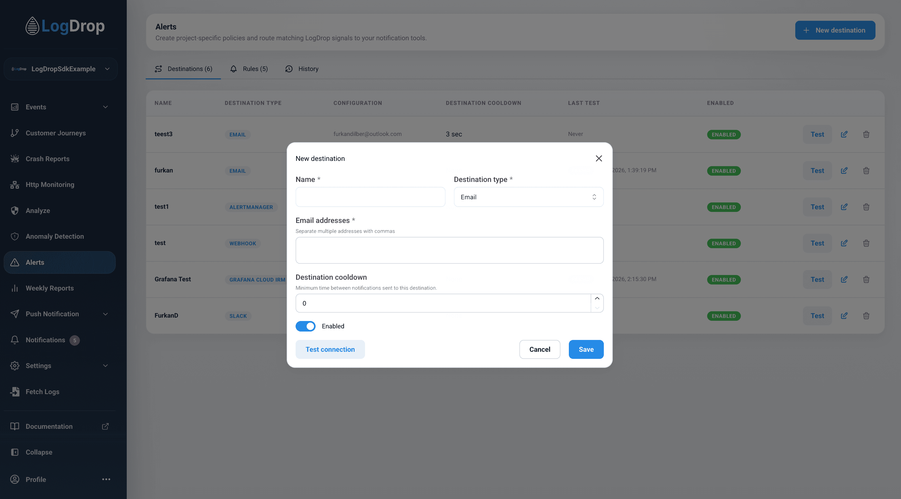
Task: Click the Push Notification paper plane icon
Action: click(15, 314)
